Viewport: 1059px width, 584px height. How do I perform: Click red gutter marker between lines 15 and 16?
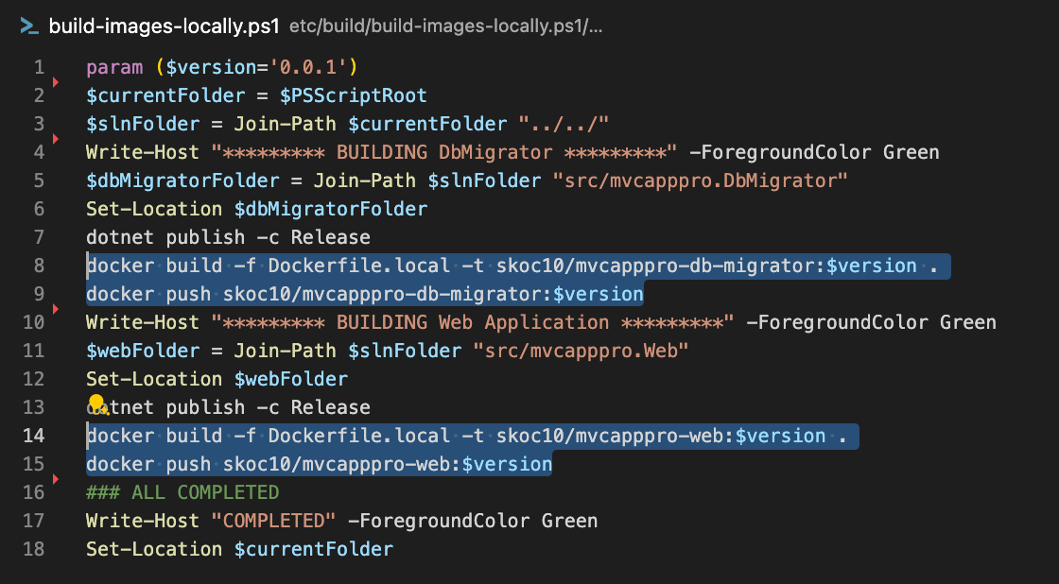pyautogui.click(x=56, y=479)
